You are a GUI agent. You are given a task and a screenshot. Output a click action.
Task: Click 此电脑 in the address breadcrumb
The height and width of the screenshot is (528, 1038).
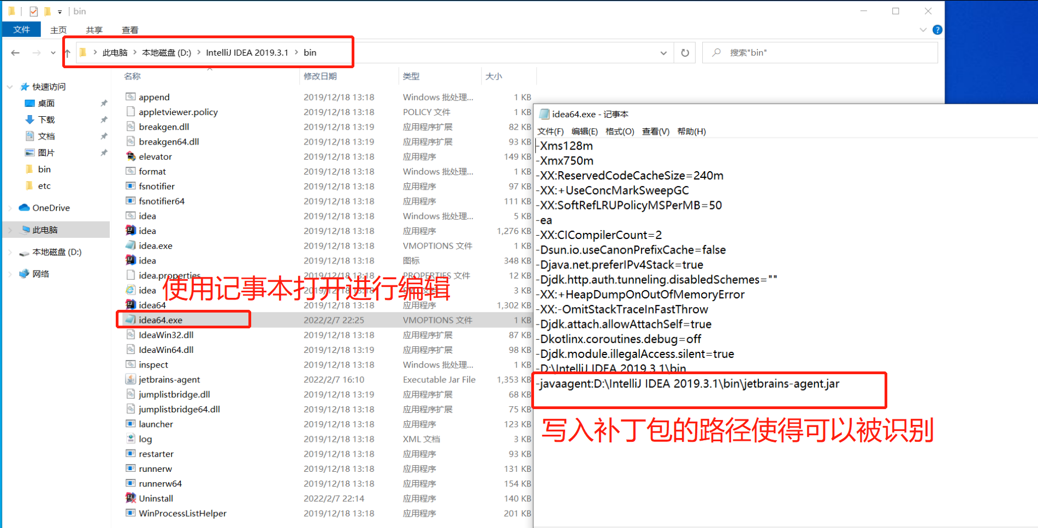click(115, 53)
